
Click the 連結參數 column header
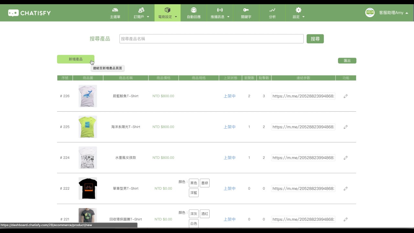click(303, 78)
